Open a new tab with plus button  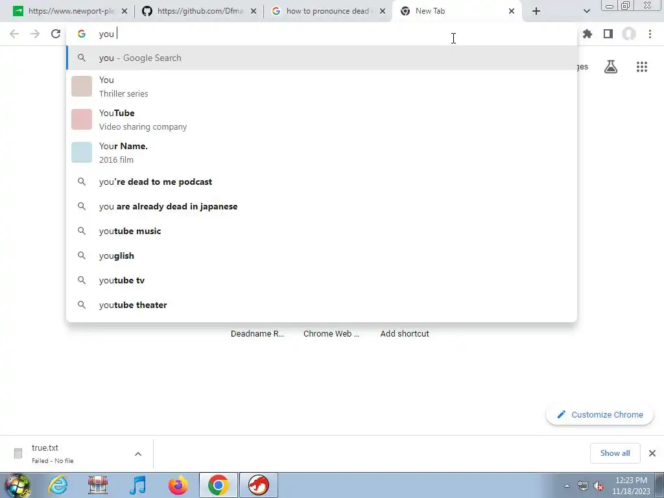536,11
